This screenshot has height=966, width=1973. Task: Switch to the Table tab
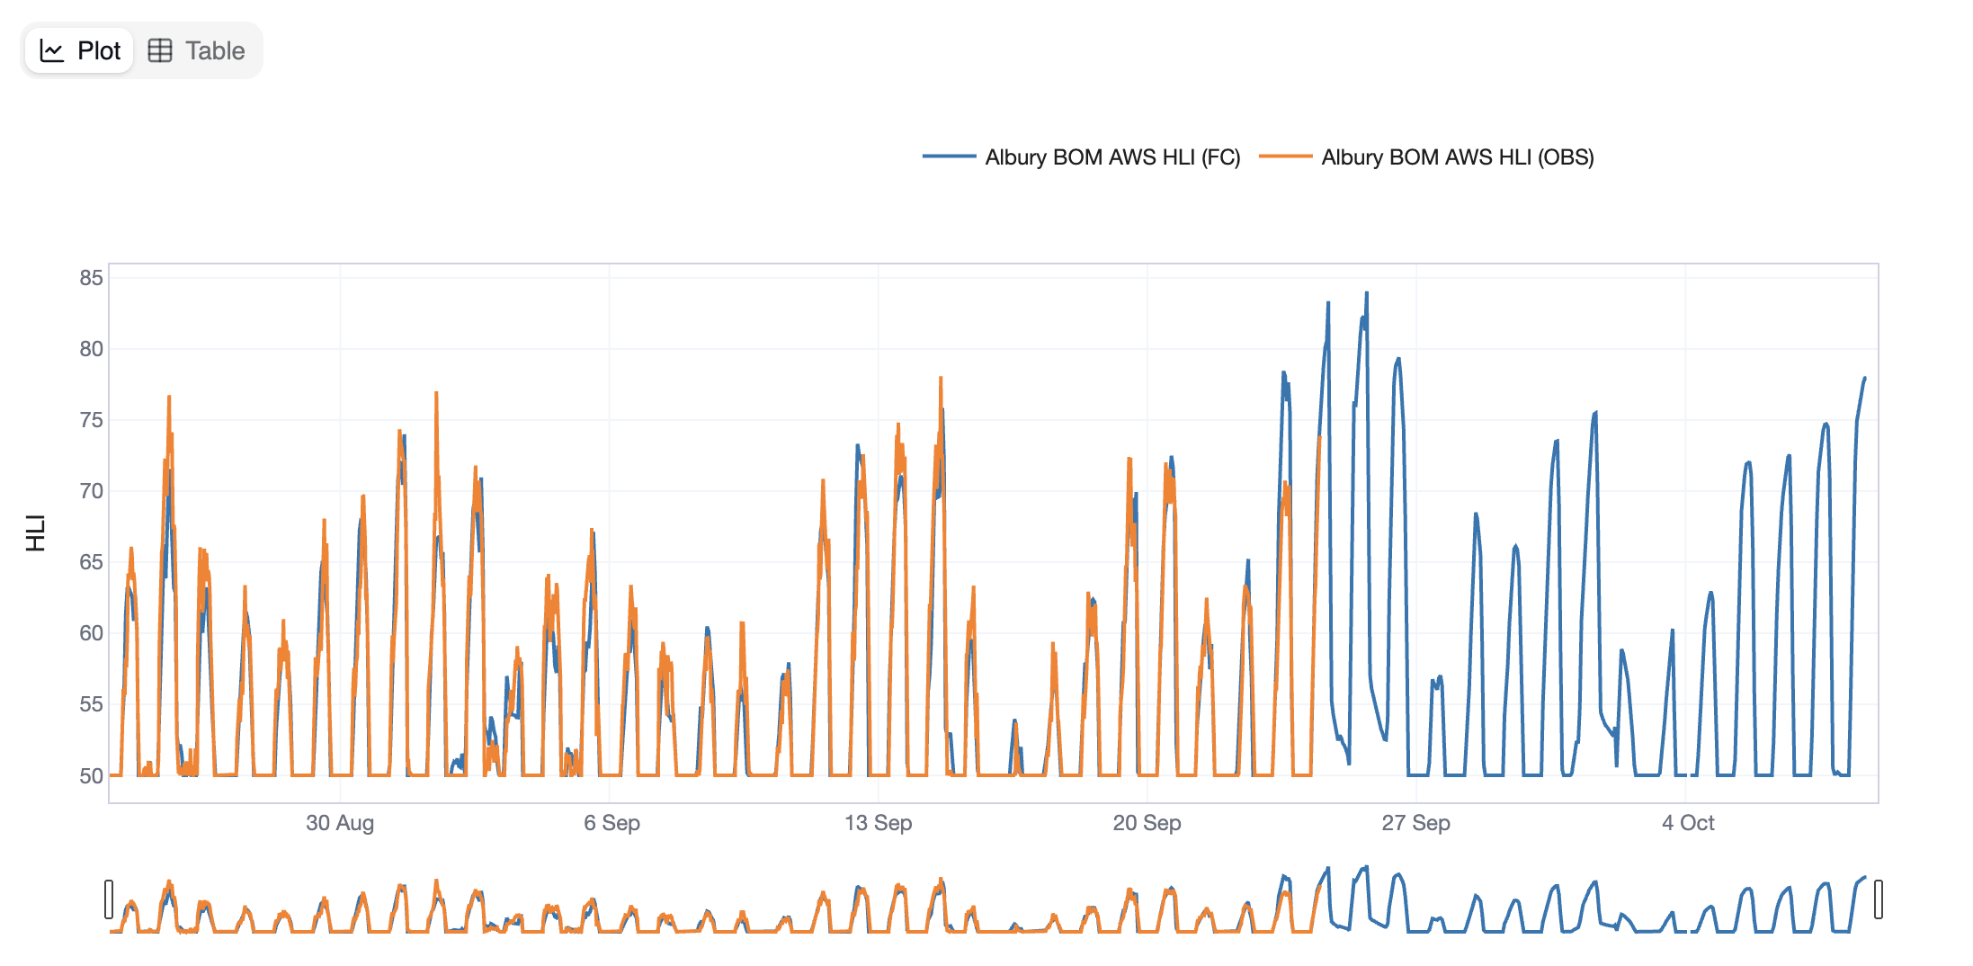click(197, 50)
